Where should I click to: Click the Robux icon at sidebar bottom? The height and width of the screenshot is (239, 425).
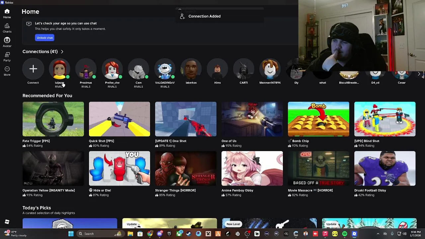point(7,222)
